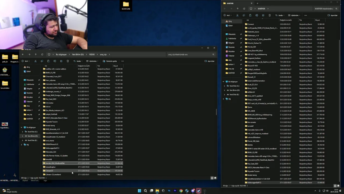The image size is (344, 194).
Task: Click YEDEK breadcrumb in araç zip window
Action: point(92,54)
